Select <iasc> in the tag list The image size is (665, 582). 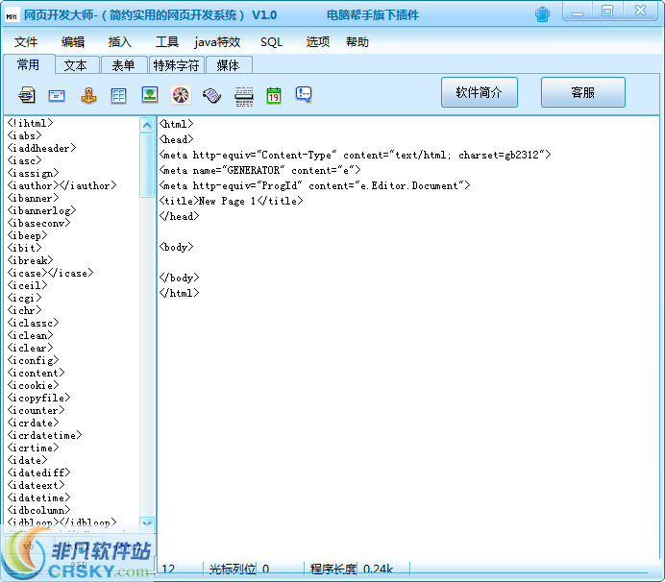(25, 160)
